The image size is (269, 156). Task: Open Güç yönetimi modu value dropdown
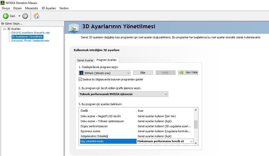(191, 141)
